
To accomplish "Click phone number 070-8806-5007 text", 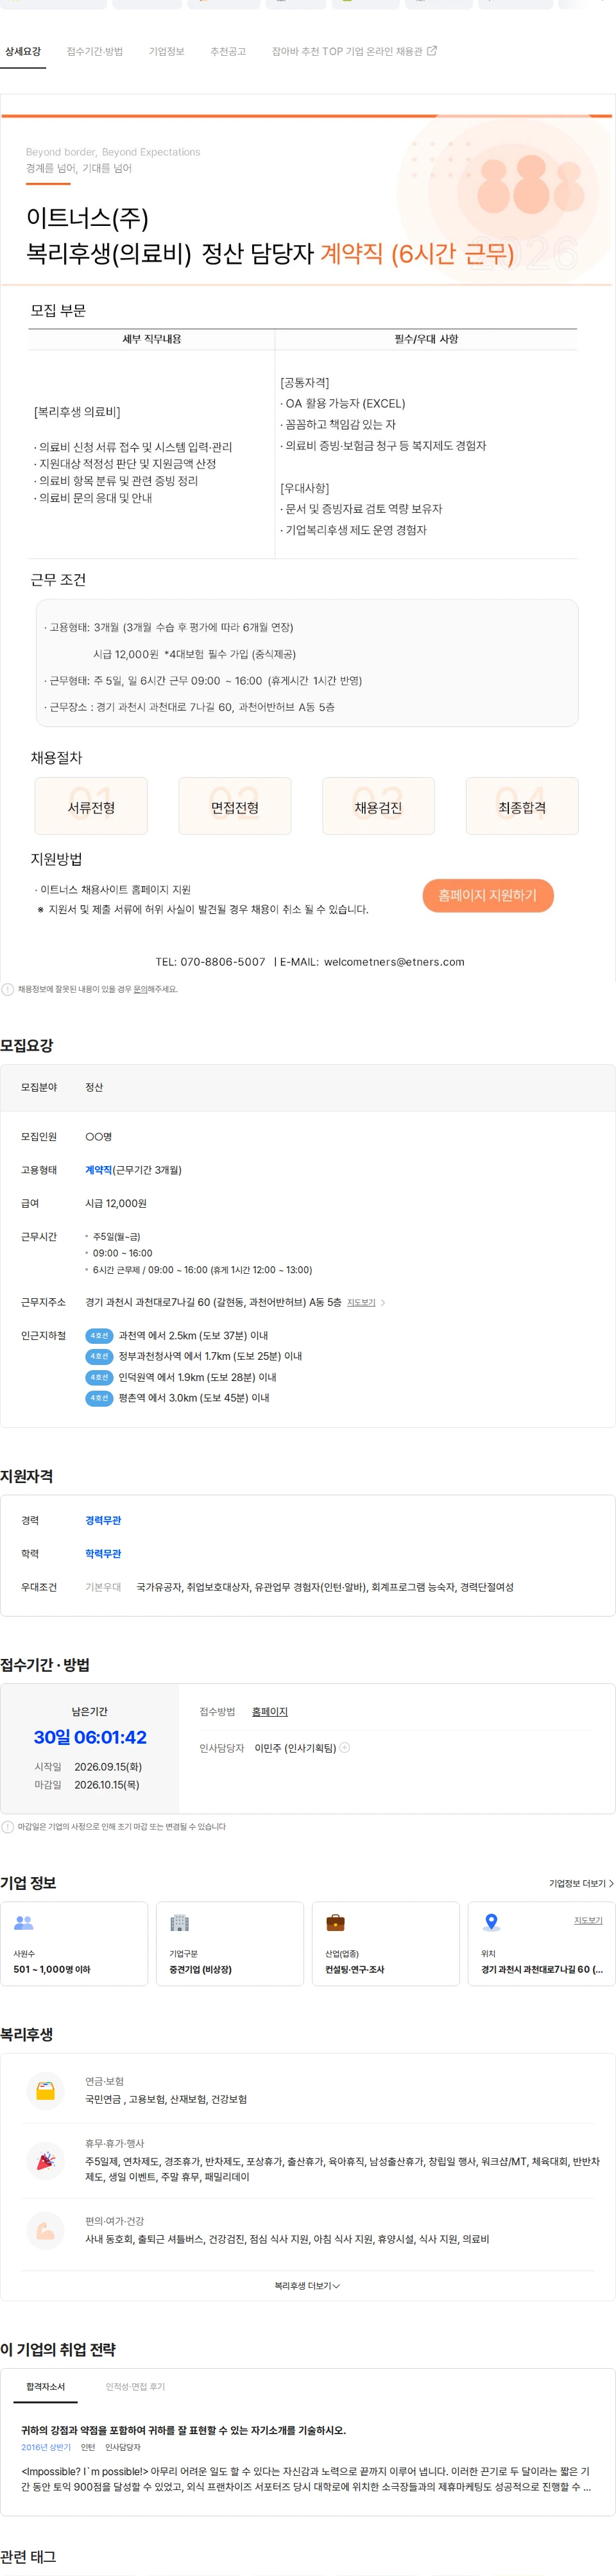I will 223,962.
